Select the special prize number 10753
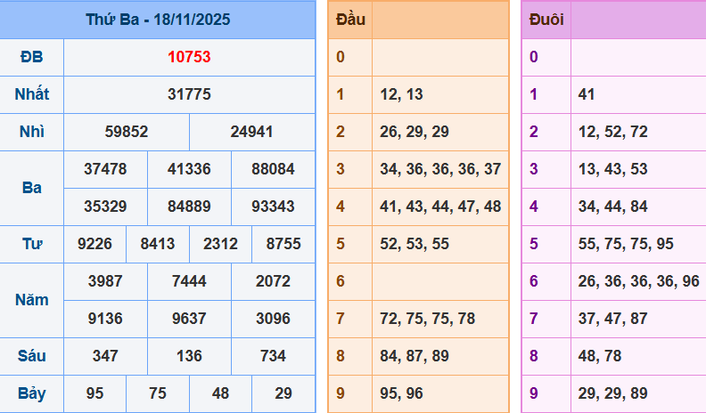The width and height of the screenshot is (706, 413). [x=189, y=57]
